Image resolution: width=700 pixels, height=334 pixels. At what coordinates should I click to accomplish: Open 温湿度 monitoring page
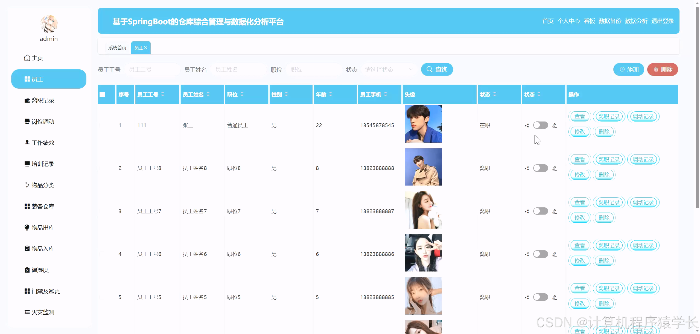40,270
